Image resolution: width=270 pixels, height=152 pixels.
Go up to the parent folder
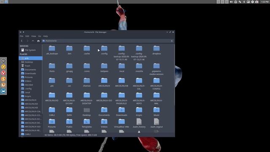[33, 41]
